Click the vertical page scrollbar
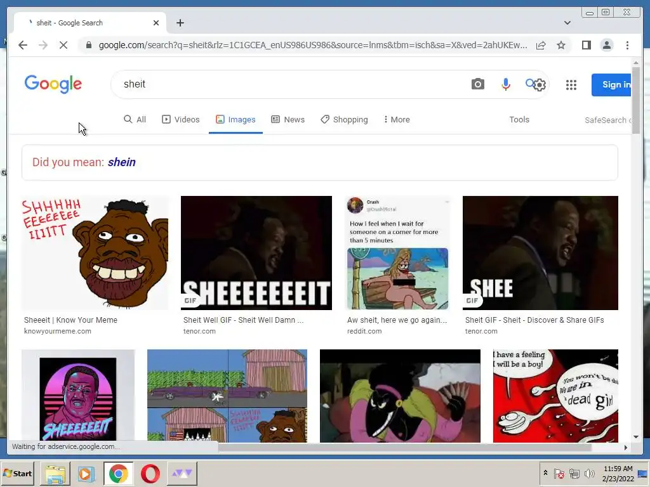The width and height of the screenshot is (650, 487). [636, 100]
